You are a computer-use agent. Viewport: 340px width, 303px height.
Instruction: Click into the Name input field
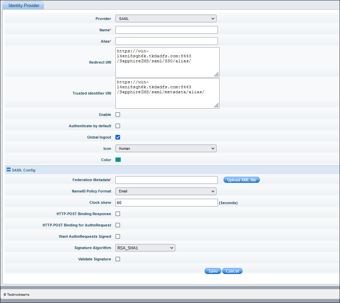click(166, 30)
